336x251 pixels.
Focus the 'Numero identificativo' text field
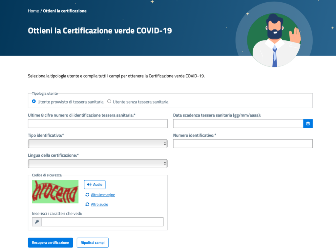pyautogui.click(x=242, y=144)
